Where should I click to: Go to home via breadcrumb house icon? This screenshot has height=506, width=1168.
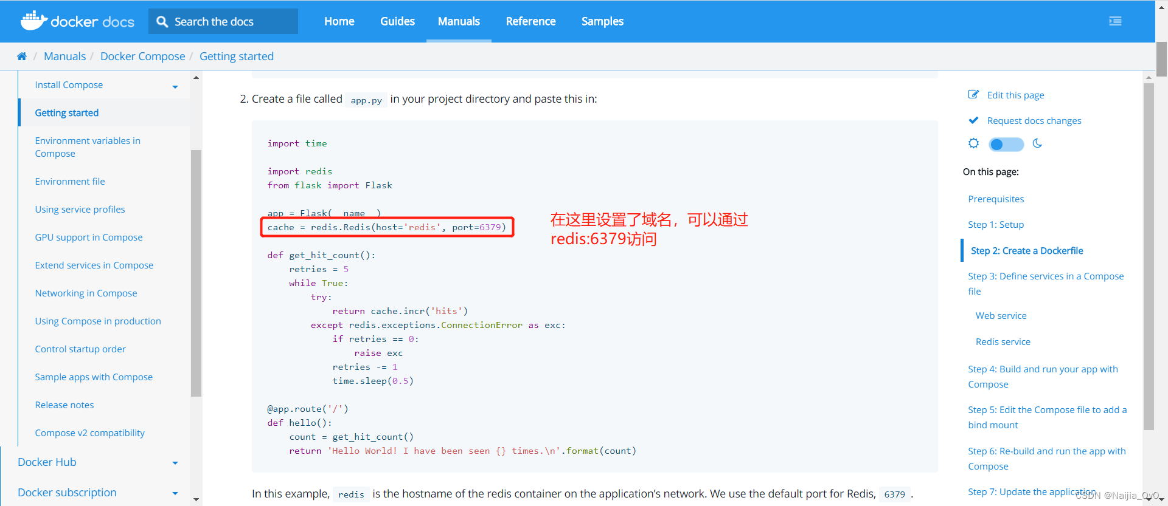pyautogui.click(x=22, y=56)
